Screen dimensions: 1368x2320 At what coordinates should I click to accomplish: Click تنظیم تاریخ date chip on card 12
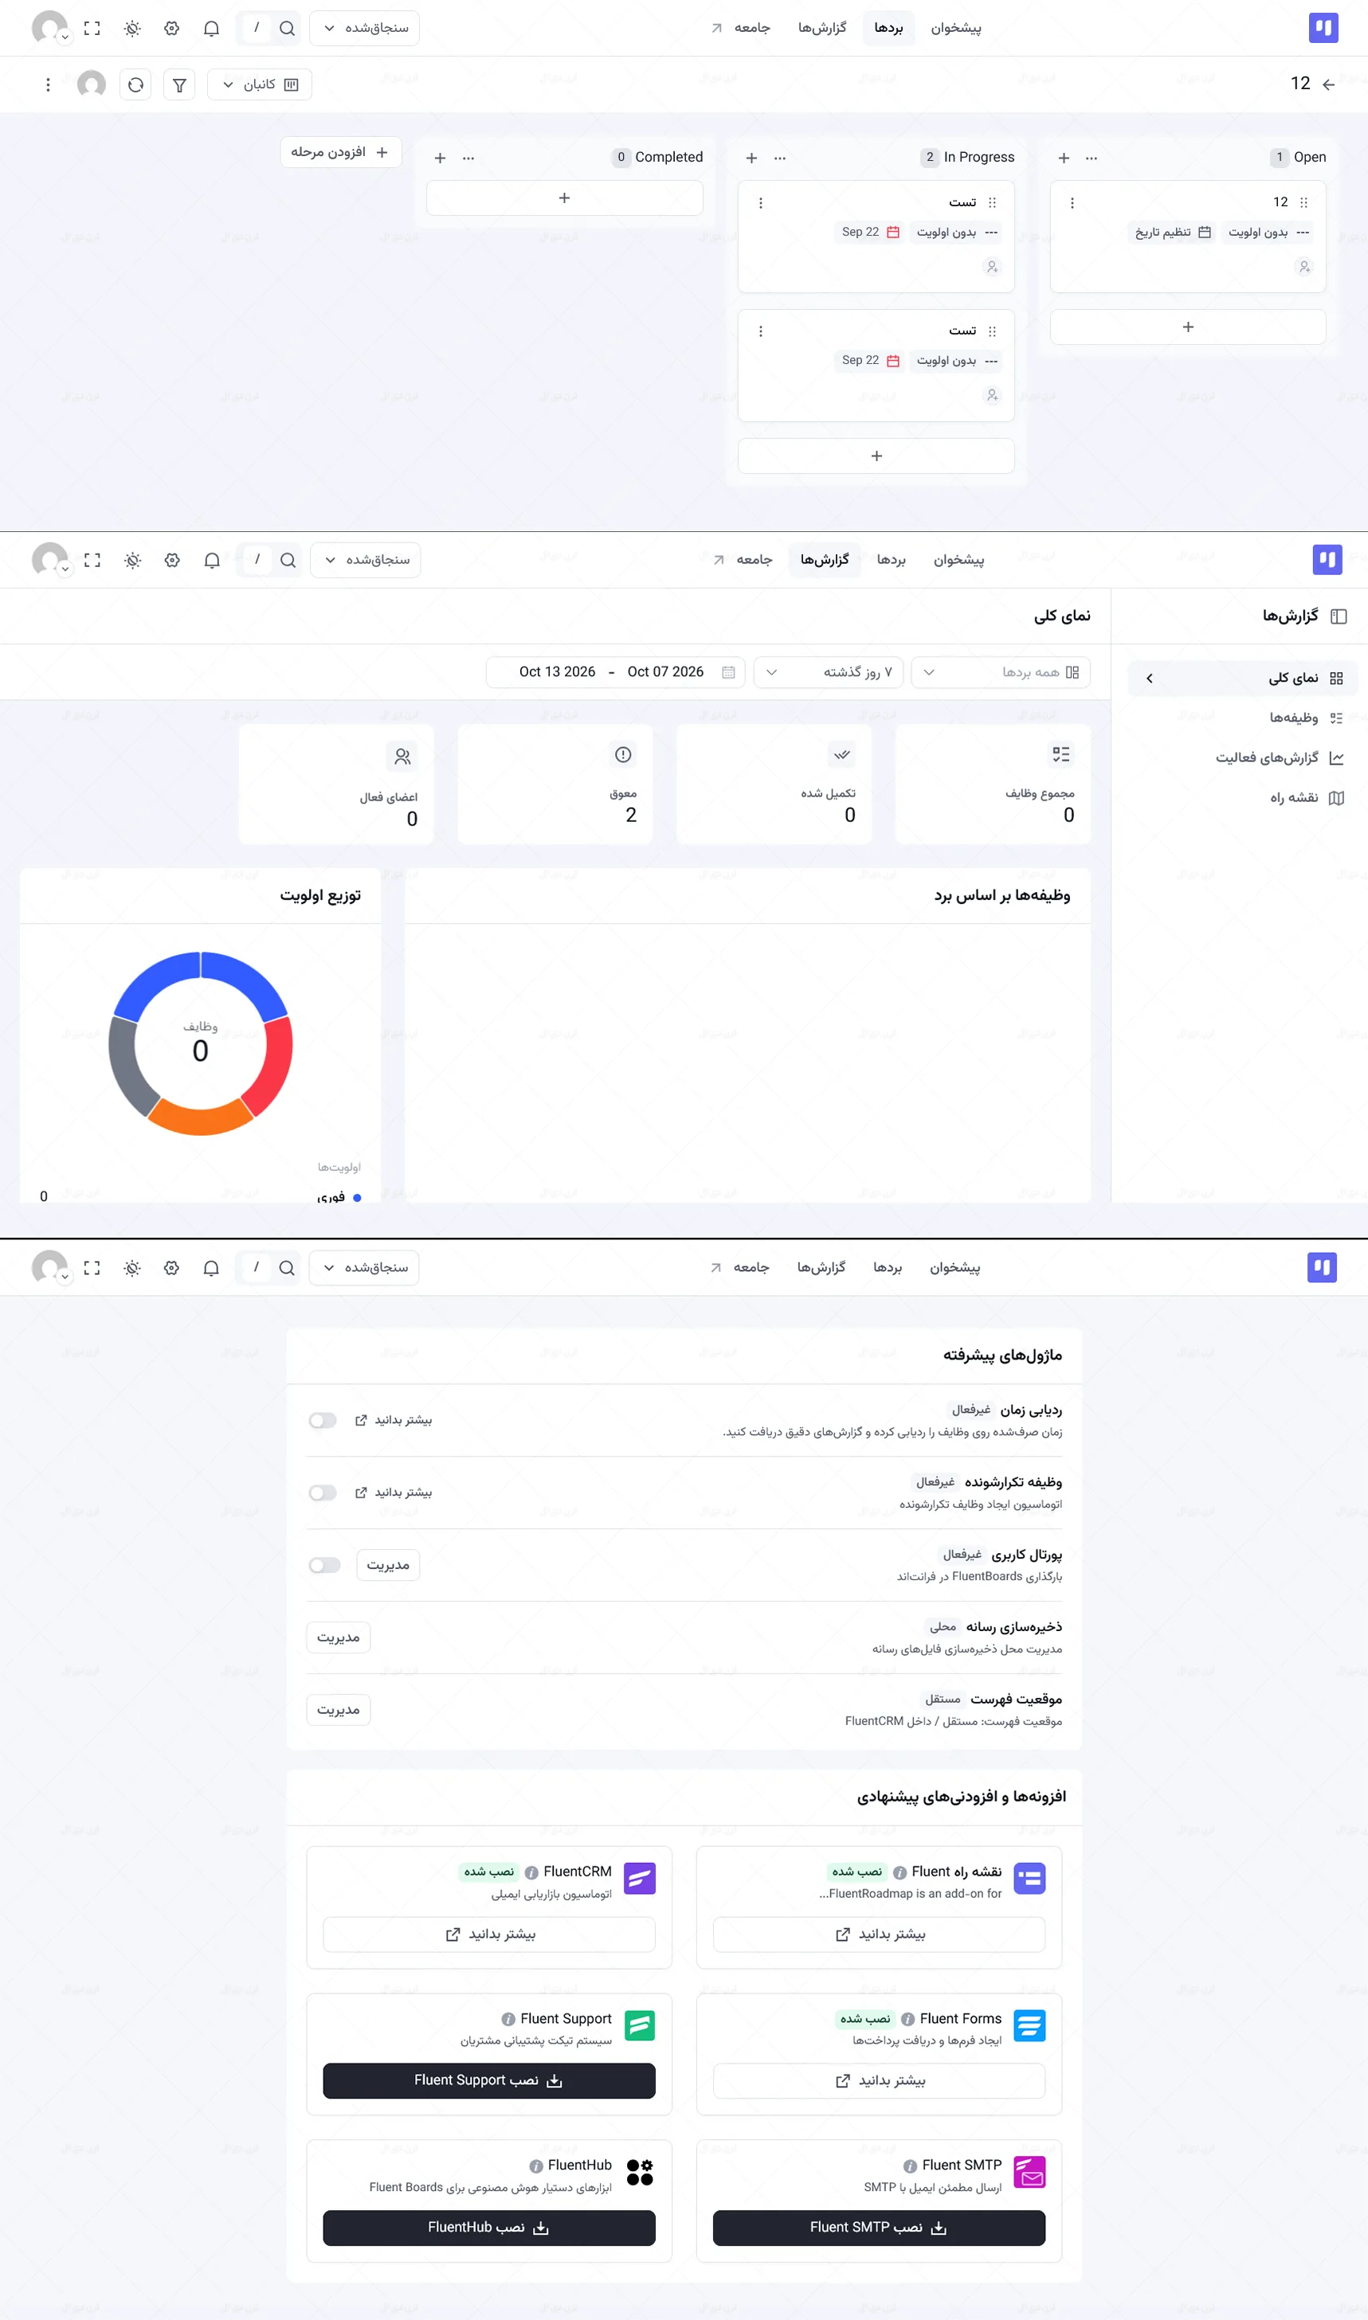[1173, 233]
